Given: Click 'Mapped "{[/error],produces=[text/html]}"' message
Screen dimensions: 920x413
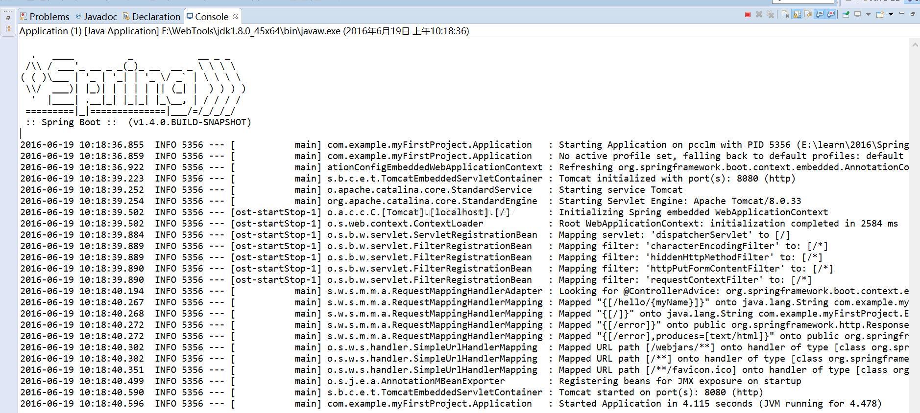Looking at the screenshot, I should pyautogui.click(x=667, y=336).
